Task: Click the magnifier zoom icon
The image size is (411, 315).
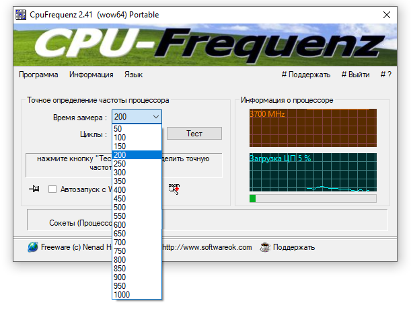Action: 174,189
